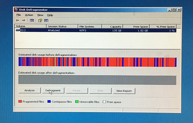
Task: Open the Help question mark toolbar icon
Action: pyautogui.click(x=40, y=20)
